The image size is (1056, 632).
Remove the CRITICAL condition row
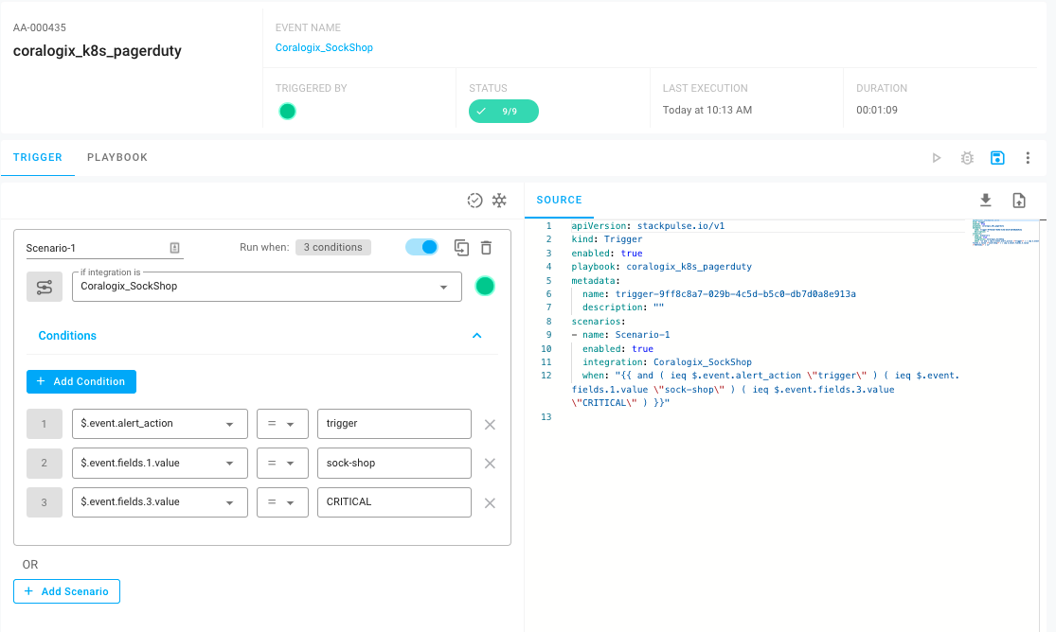[x=490, y=503]
